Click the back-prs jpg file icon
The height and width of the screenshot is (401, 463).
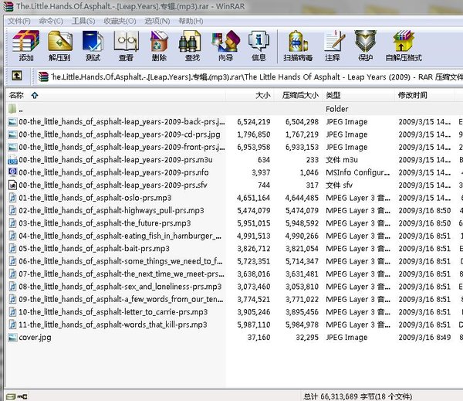12,122
